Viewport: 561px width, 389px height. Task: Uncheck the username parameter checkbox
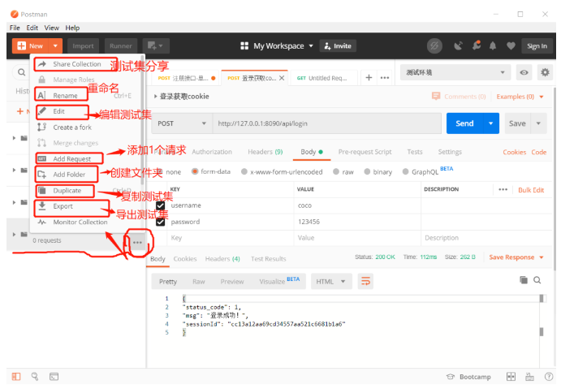pos(160,205)
